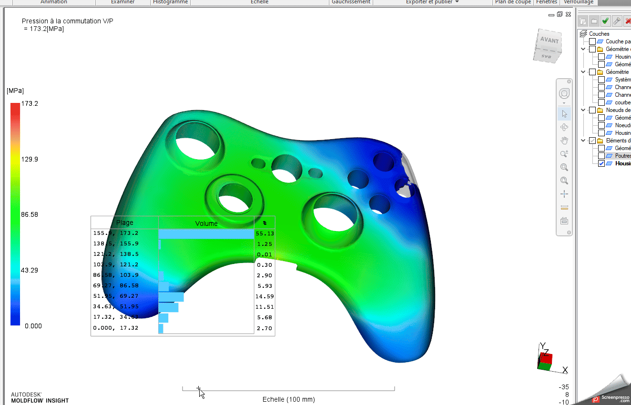This screenshot has height=405, width=631.
Task: Collapse the Eléments layer group
Action: click(583, 141)
